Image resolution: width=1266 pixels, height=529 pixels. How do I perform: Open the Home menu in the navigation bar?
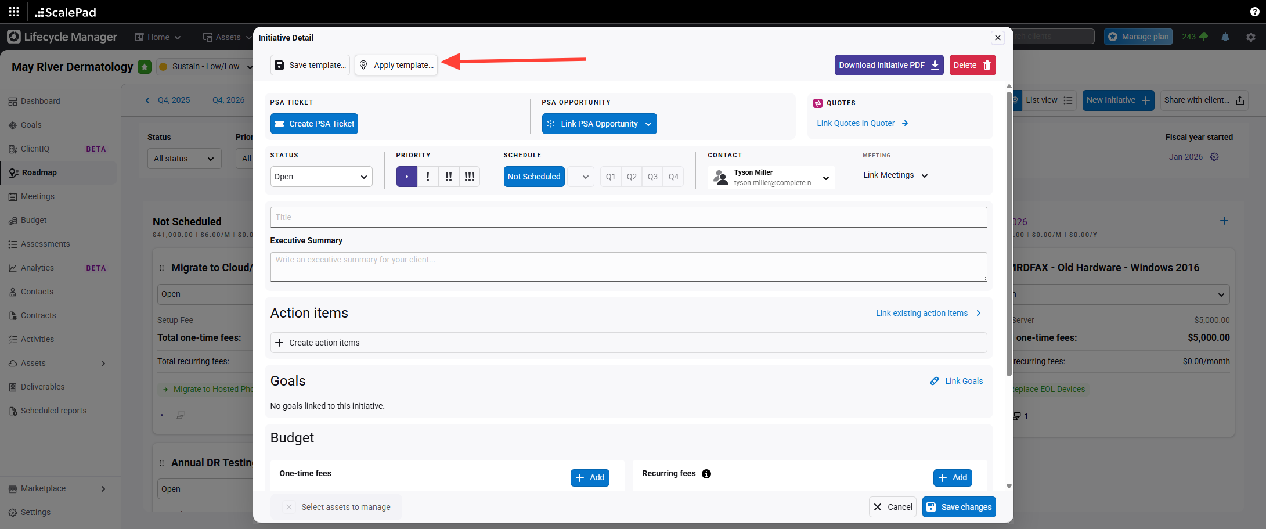coord(158,37)
